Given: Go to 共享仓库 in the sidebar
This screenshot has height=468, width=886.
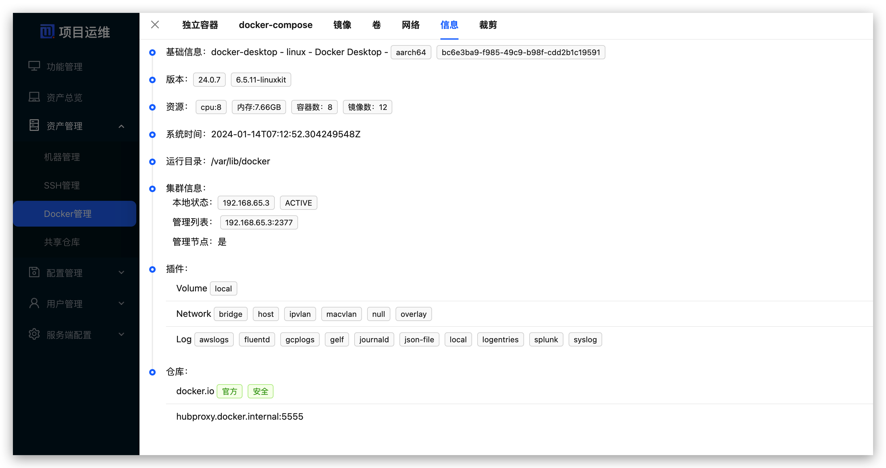Looking at the screenshot, I should [x=62, y=242].
